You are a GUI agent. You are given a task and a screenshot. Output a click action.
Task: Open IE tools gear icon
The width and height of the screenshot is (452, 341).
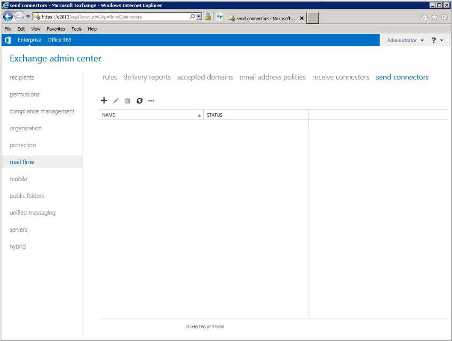444,17
